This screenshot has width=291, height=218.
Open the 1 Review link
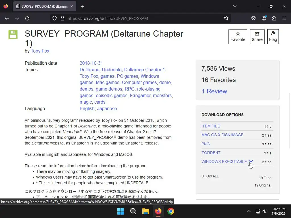[214, 91]
